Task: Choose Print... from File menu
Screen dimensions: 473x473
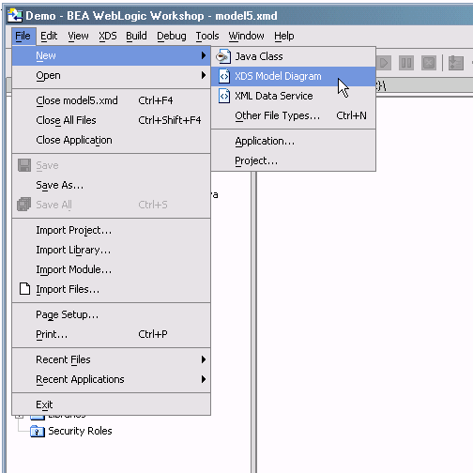Action: 112,334
